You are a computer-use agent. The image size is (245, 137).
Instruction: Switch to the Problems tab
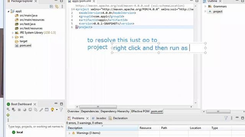78,118
